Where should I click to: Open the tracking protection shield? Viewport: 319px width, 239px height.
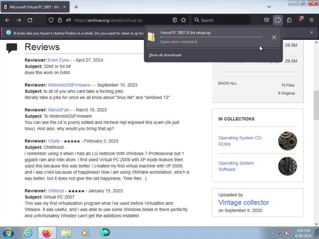51,20
